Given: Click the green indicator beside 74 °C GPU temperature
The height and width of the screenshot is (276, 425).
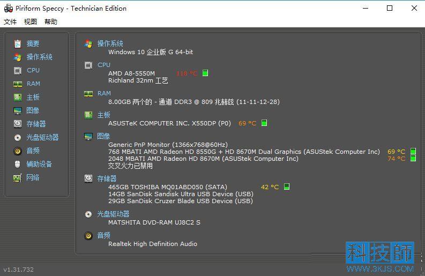Looking at the screenshot, I should pos(413,158).
